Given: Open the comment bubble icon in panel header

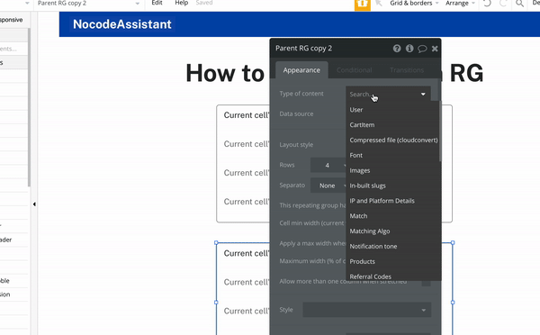Looking at the screenshot, I should [422, 49].
